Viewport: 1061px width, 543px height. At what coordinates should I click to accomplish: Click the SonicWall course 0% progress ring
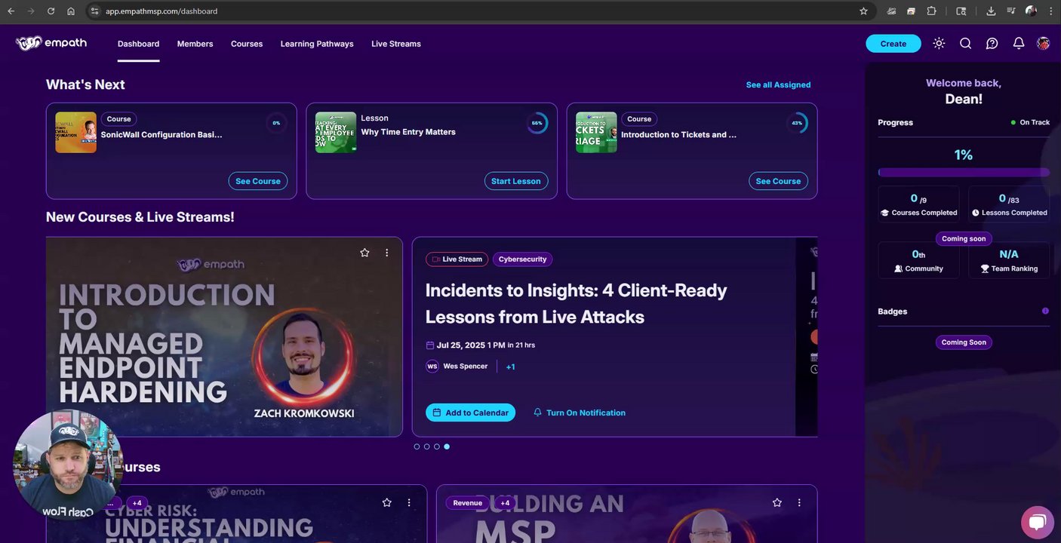click(x=276, y=123)
